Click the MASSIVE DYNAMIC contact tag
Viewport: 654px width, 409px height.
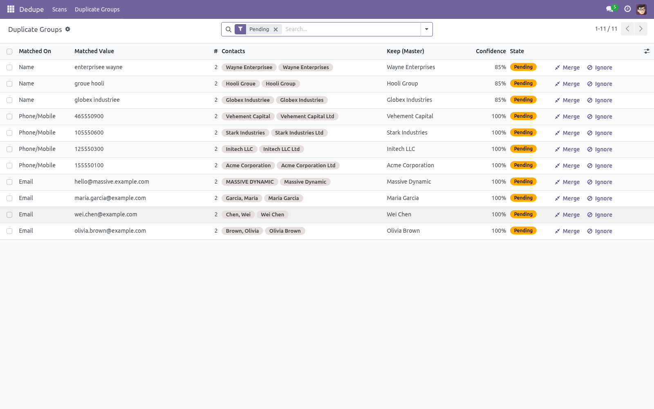click(x=250, y=182)
